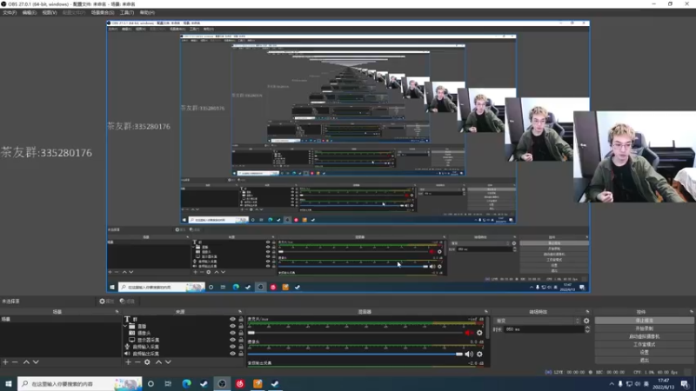Image resolution: width=696 pixels, height=391 pixels.
Task: Toggle visibility eye of audio output capture
Action: pyautogui.click(x=232, y=354)
